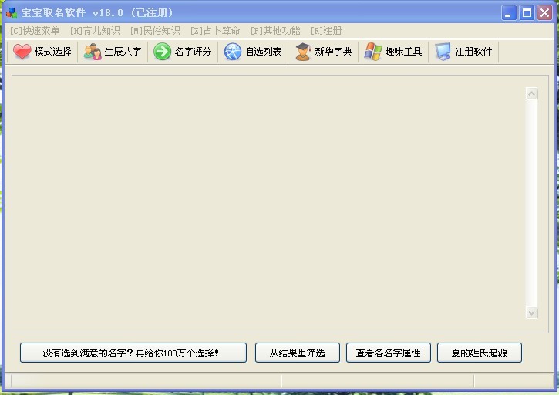Minimize the 宝宝取名软件 window
The height and width of the screenshot is (395, 559).
[x=509, y=13]
